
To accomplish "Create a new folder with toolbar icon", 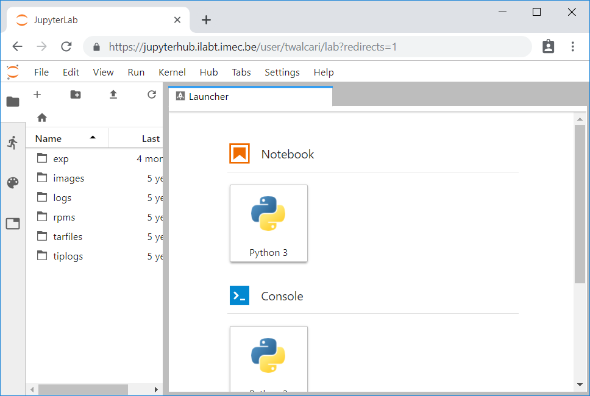I will pyautogui.click(x=76, y=94).
